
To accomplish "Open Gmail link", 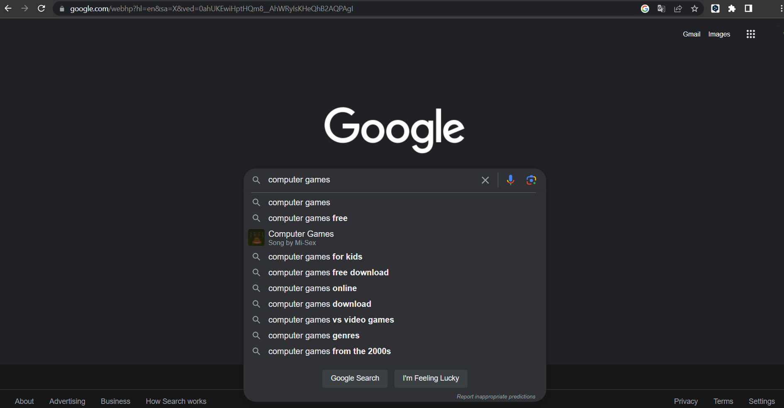I will click(x=691, y=34).
